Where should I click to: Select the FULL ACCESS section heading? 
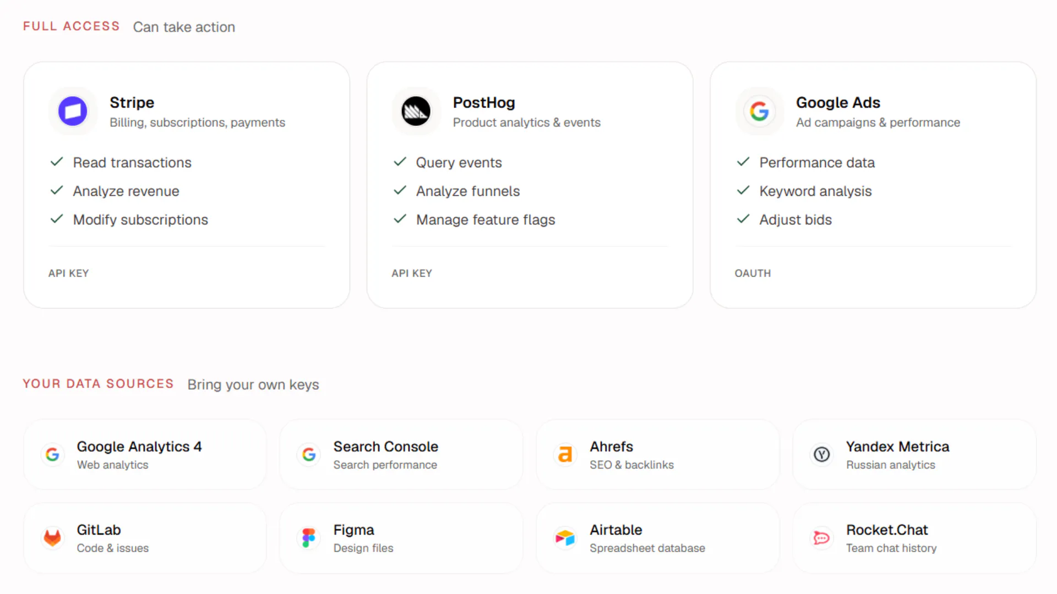pyautogui.click(x=71, y=26)
